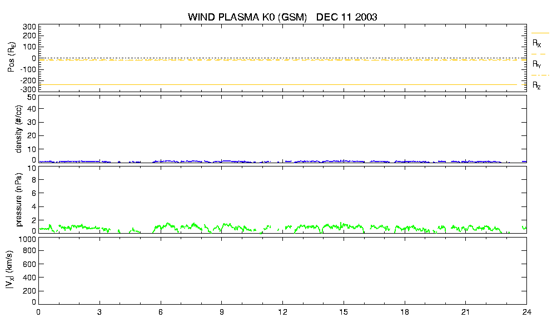Click the Pos (RE) axis label
Viewport: 552px width, 333px height.
(x=11, y=57)
